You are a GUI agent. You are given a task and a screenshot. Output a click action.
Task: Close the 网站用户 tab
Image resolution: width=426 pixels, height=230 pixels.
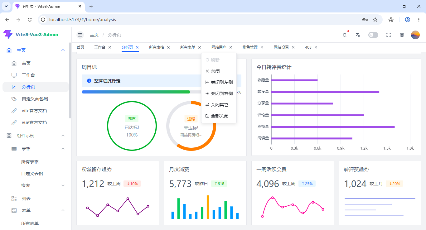click(231, 47)
